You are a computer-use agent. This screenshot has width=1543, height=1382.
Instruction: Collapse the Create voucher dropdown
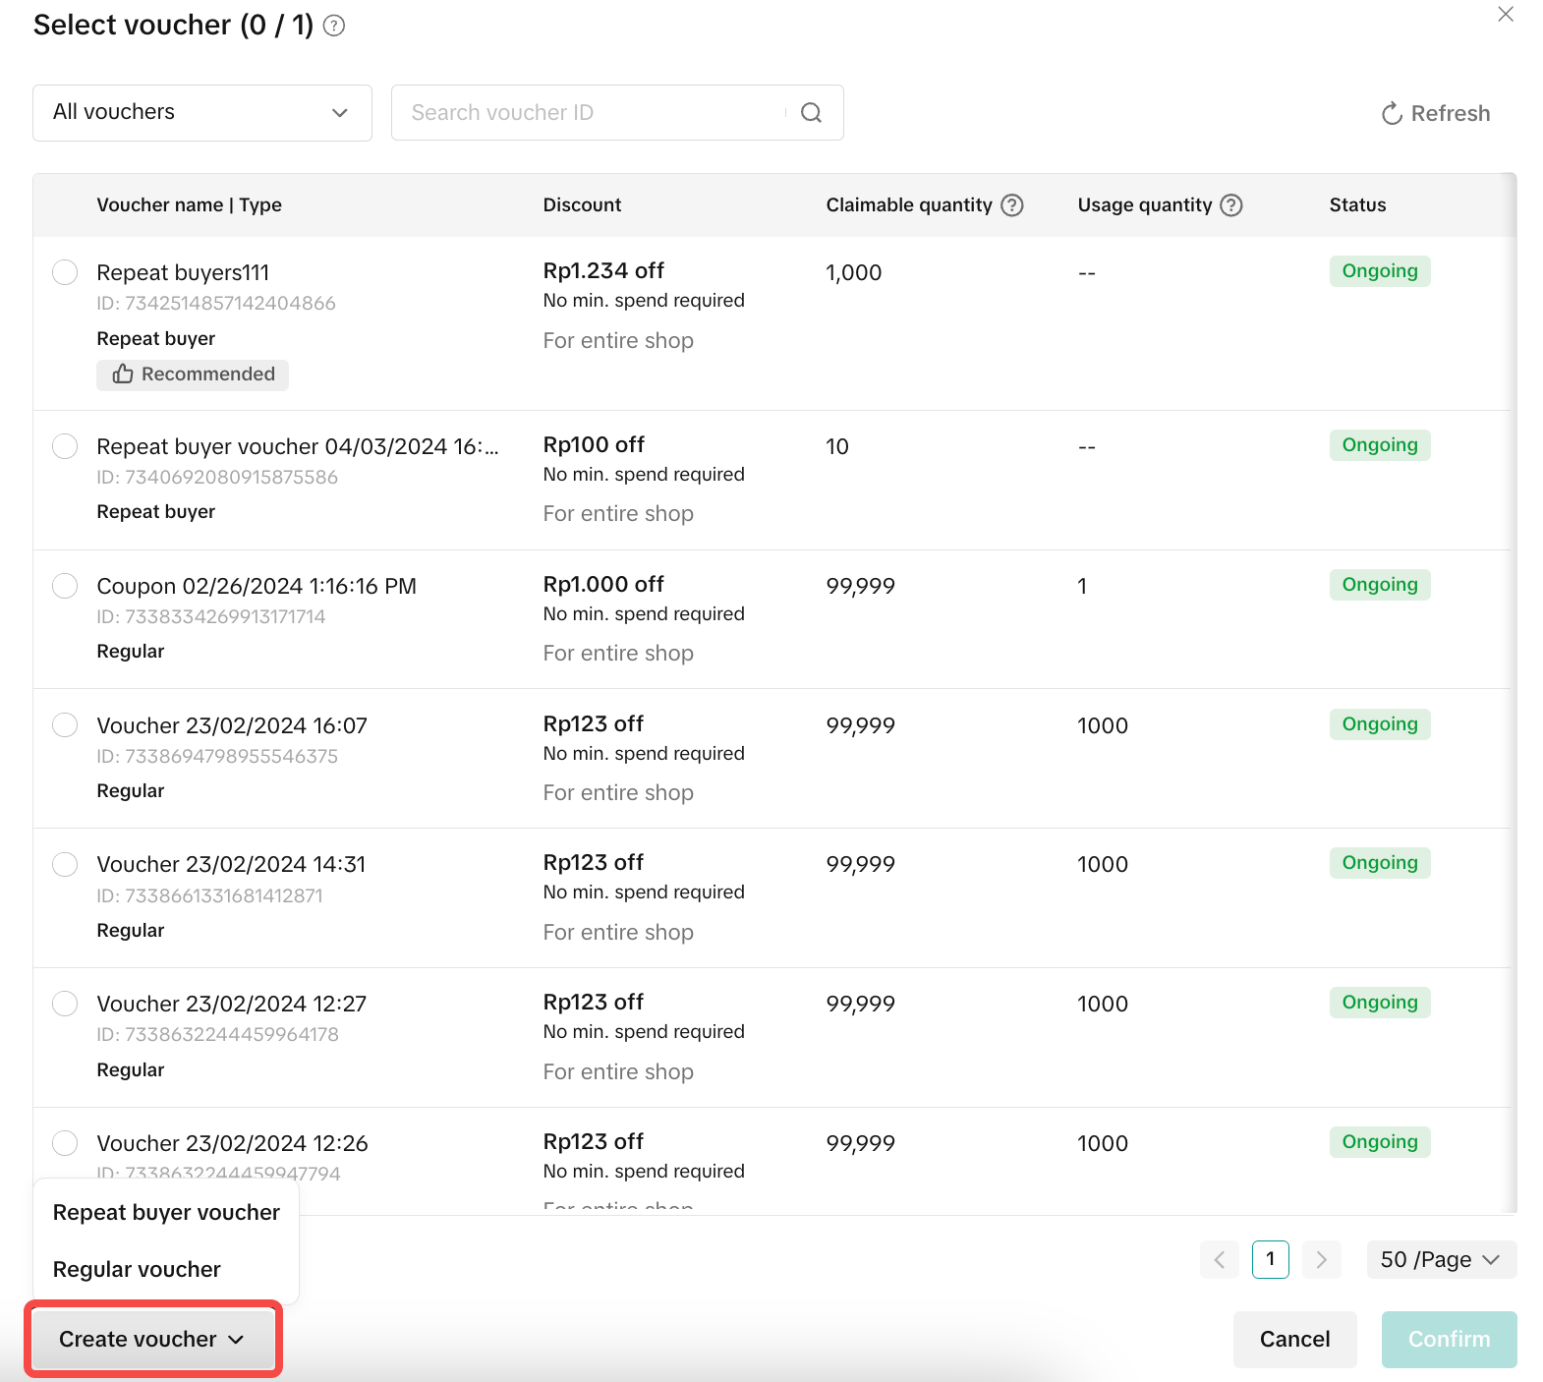click(152, 1339)
